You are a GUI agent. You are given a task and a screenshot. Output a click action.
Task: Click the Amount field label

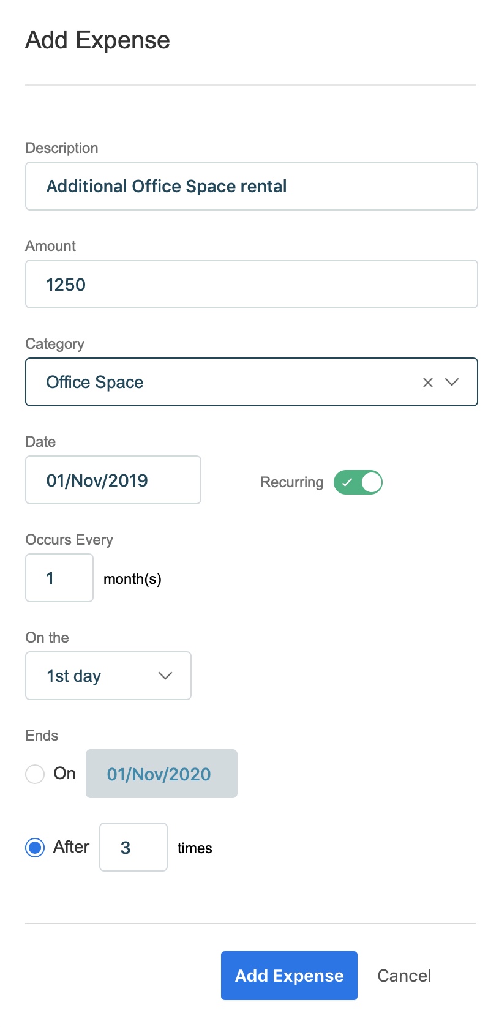point(51,246)
